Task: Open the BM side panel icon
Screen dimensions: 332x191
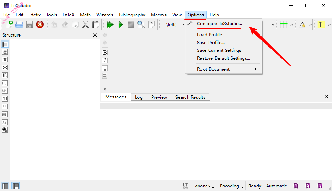Action: coord(5,115)
